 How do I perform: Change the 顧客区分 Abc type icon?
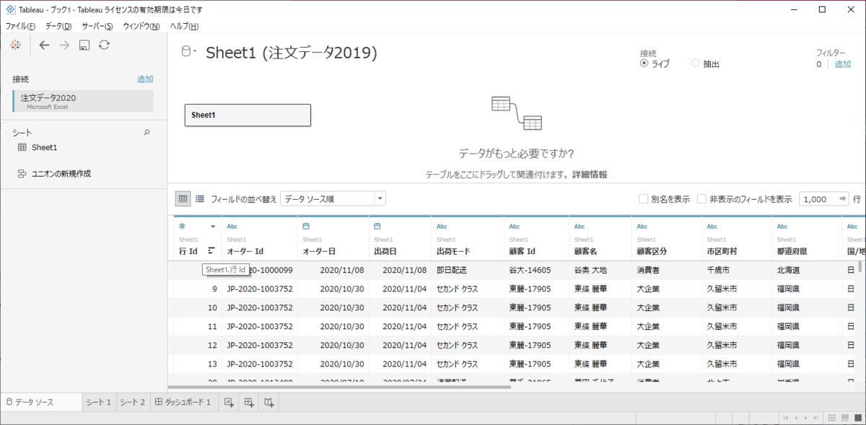tap(642, 226)
